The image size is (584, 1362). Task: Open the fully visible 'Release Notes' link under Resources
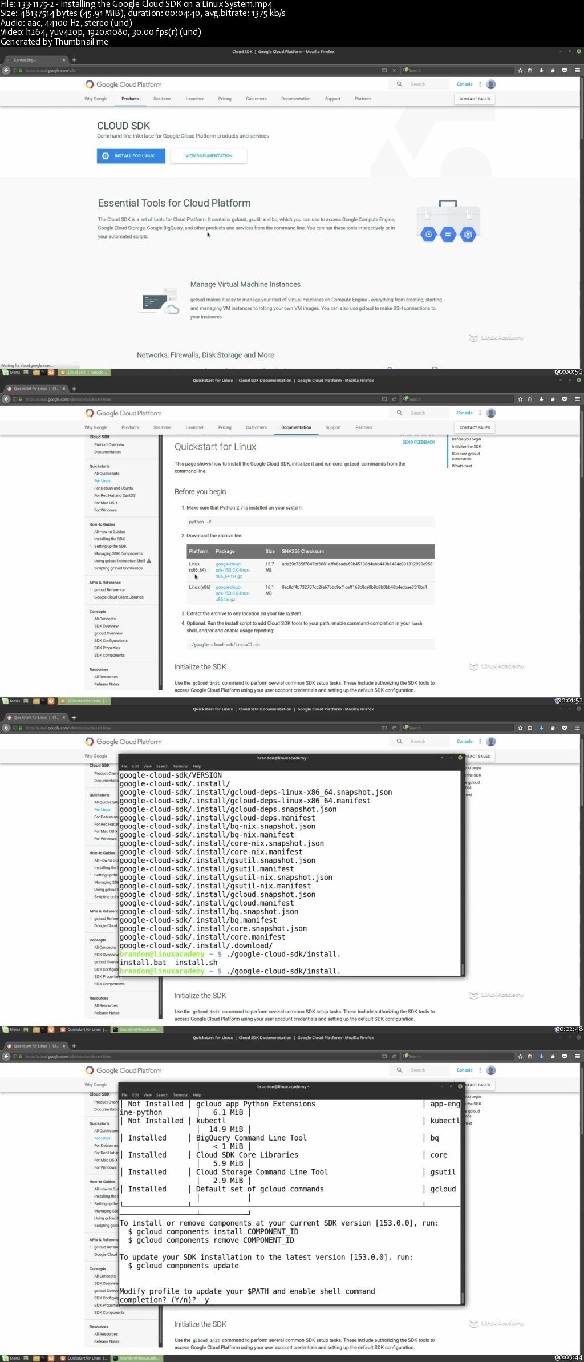click(107, 684)
